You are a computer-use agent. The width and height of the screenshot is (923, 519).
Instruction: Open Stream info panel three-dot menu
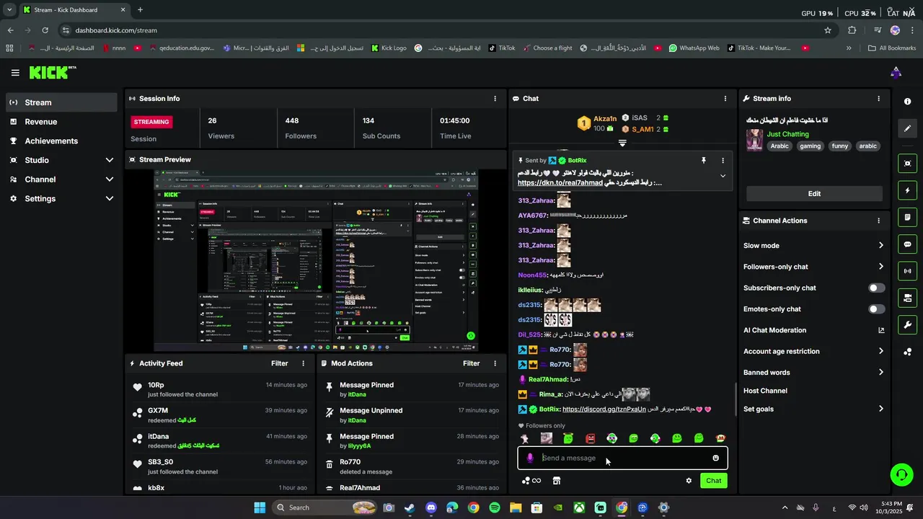click(x=878, y=99)
